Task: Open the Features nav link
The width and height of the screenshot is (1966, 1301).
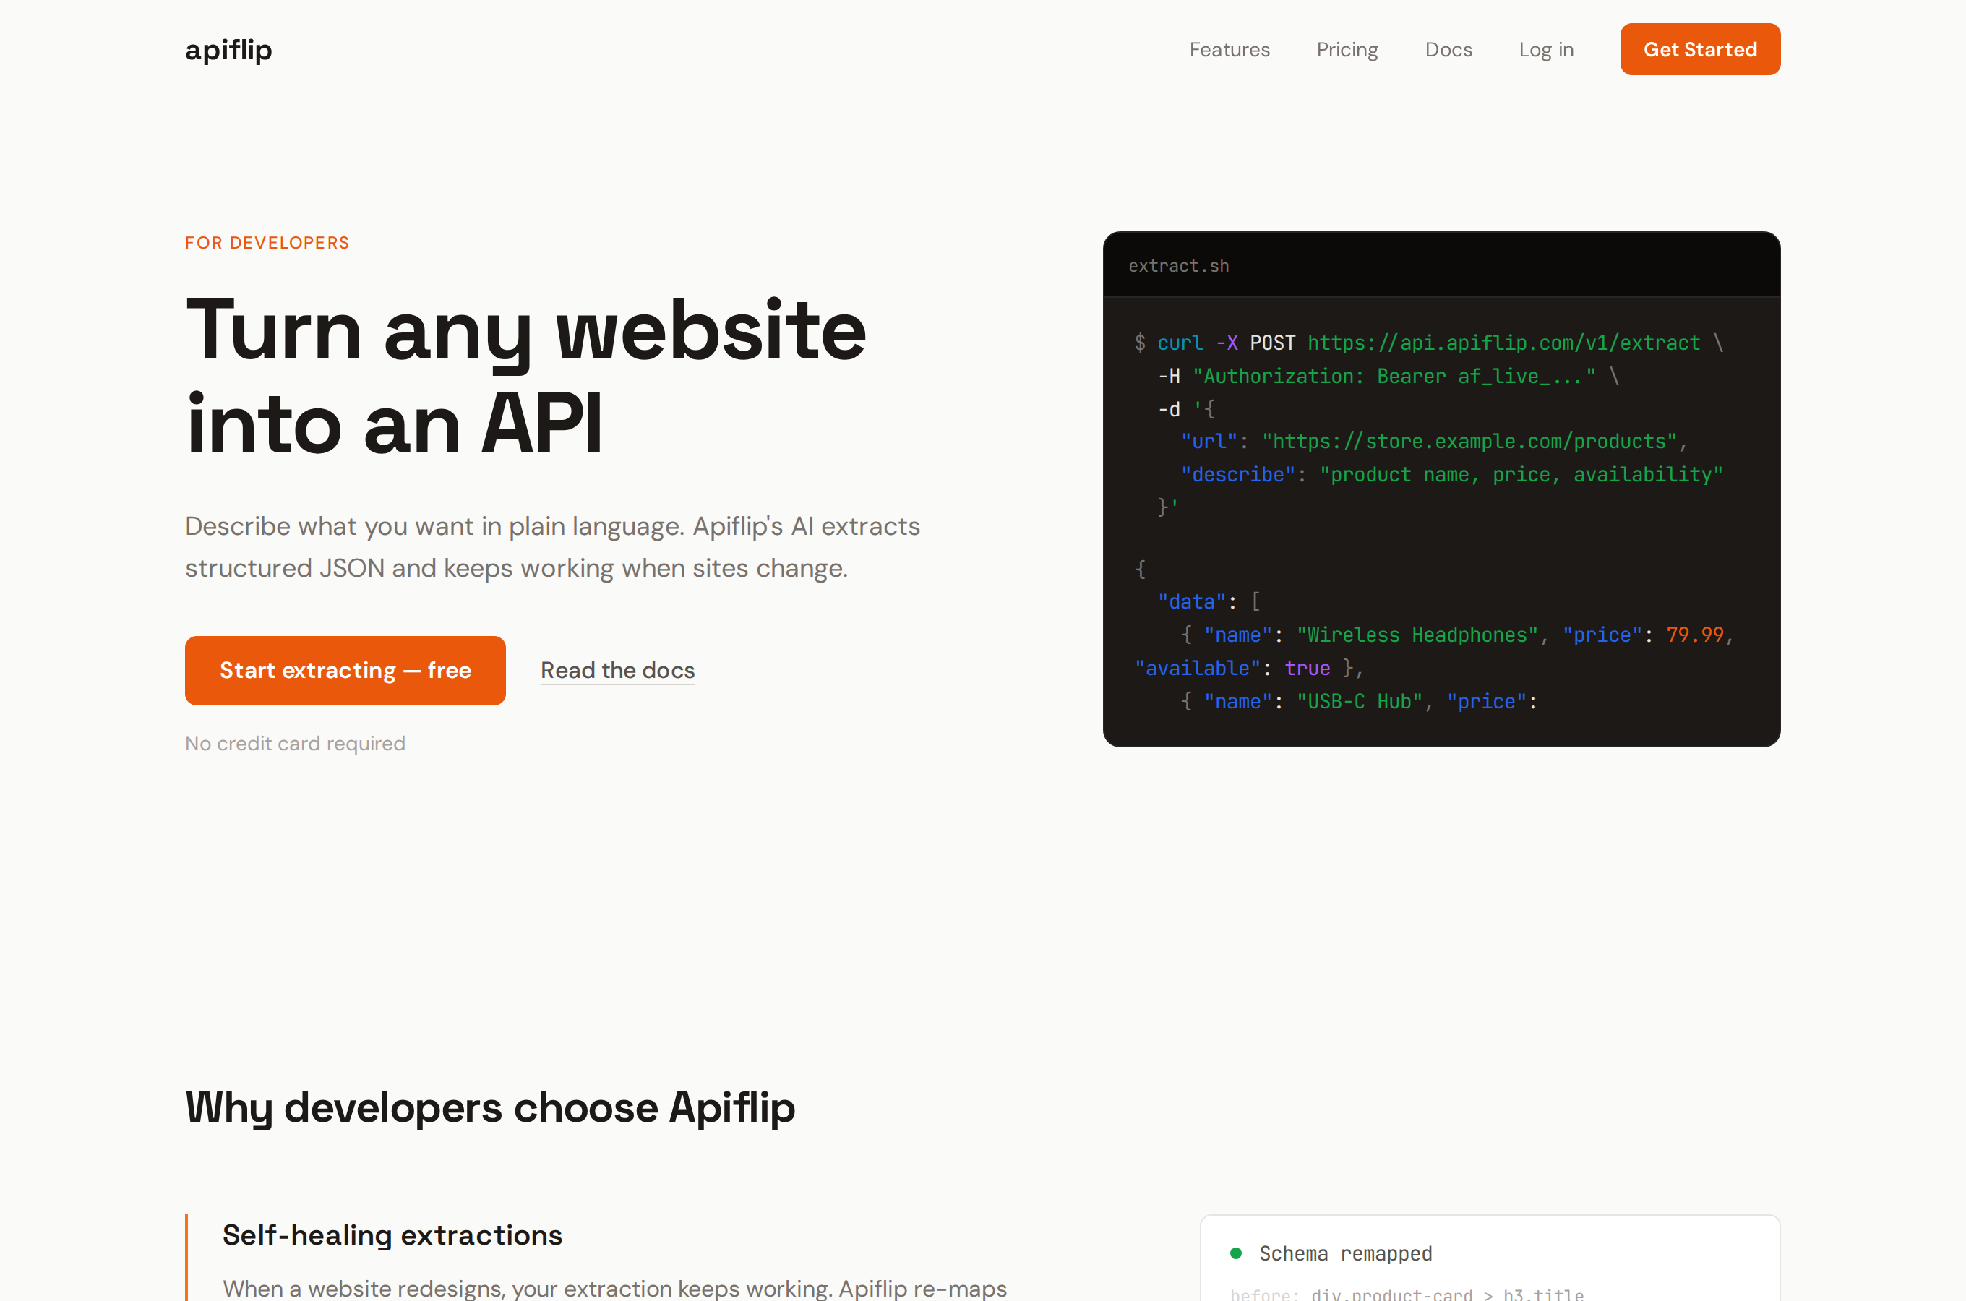Action: [x=1229, y=50]
